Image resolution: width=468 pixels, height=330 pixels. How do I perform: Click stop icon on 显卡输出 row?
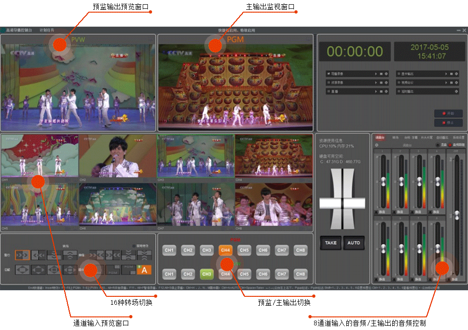(x=451, y=74)
